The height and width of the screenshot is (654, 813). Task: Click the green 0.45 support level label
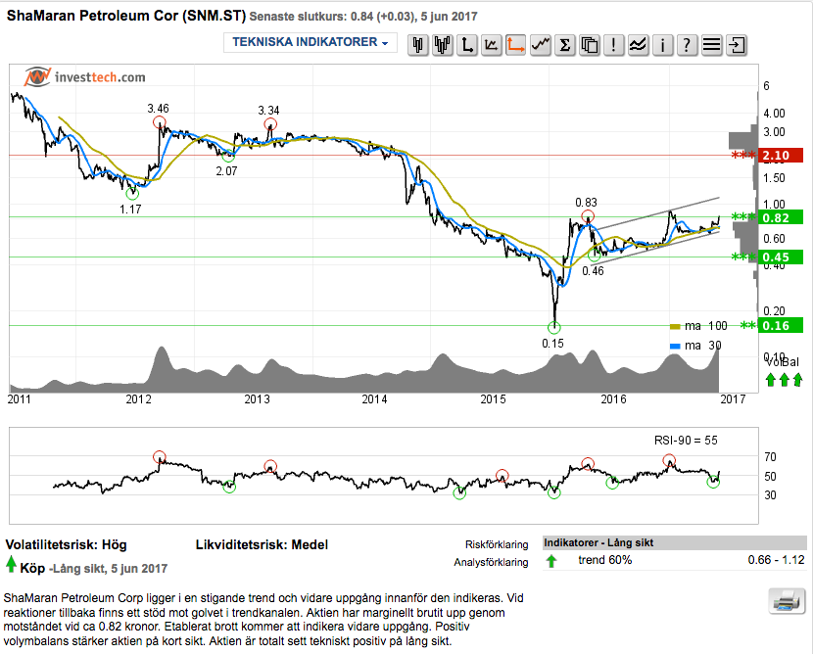(x=781, y=257)
